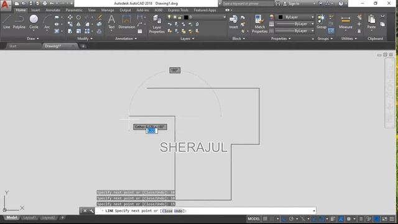This screenshot has width=398, height=224.
Task: Add a new drawing tab with plus button
Action: click(83, 46)
